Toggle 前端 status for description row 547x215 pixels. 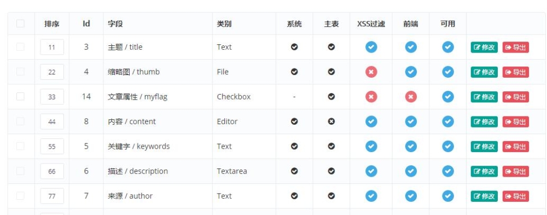(411, 171)
